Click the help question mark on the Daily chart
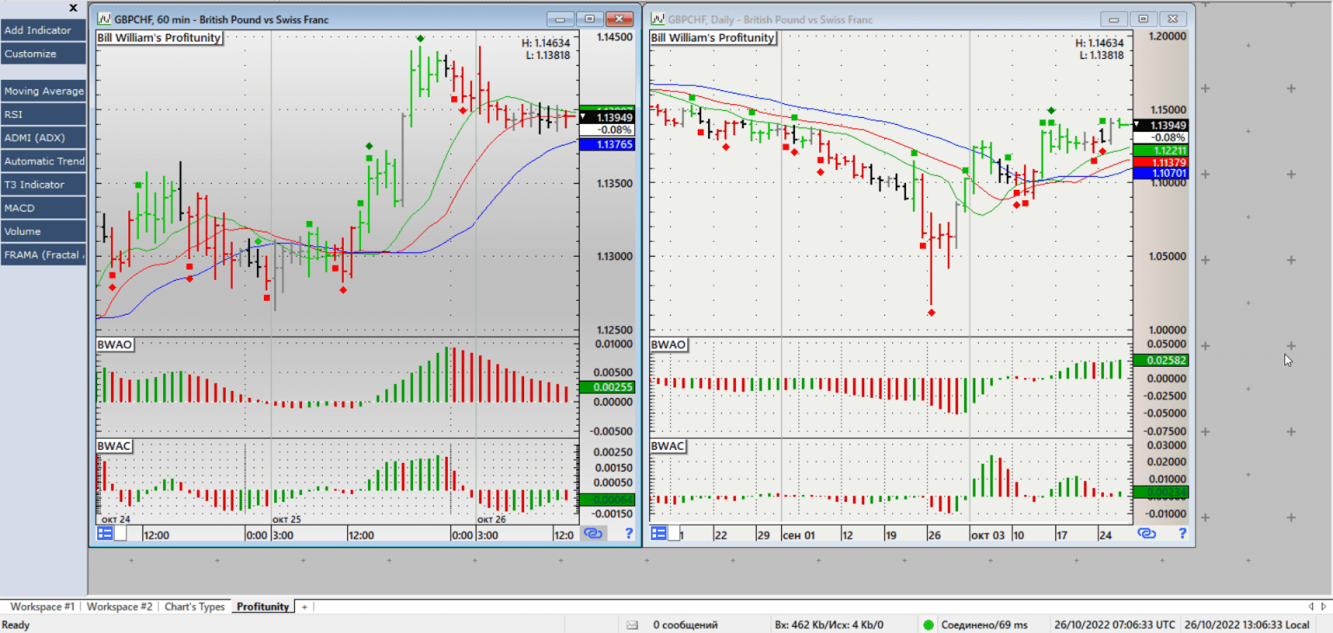1333x633 pixels. [x=1181, y=534]
